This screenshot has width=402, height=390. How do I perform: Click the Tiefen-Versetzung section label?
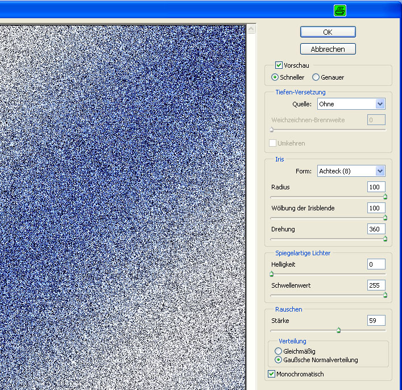300,92
